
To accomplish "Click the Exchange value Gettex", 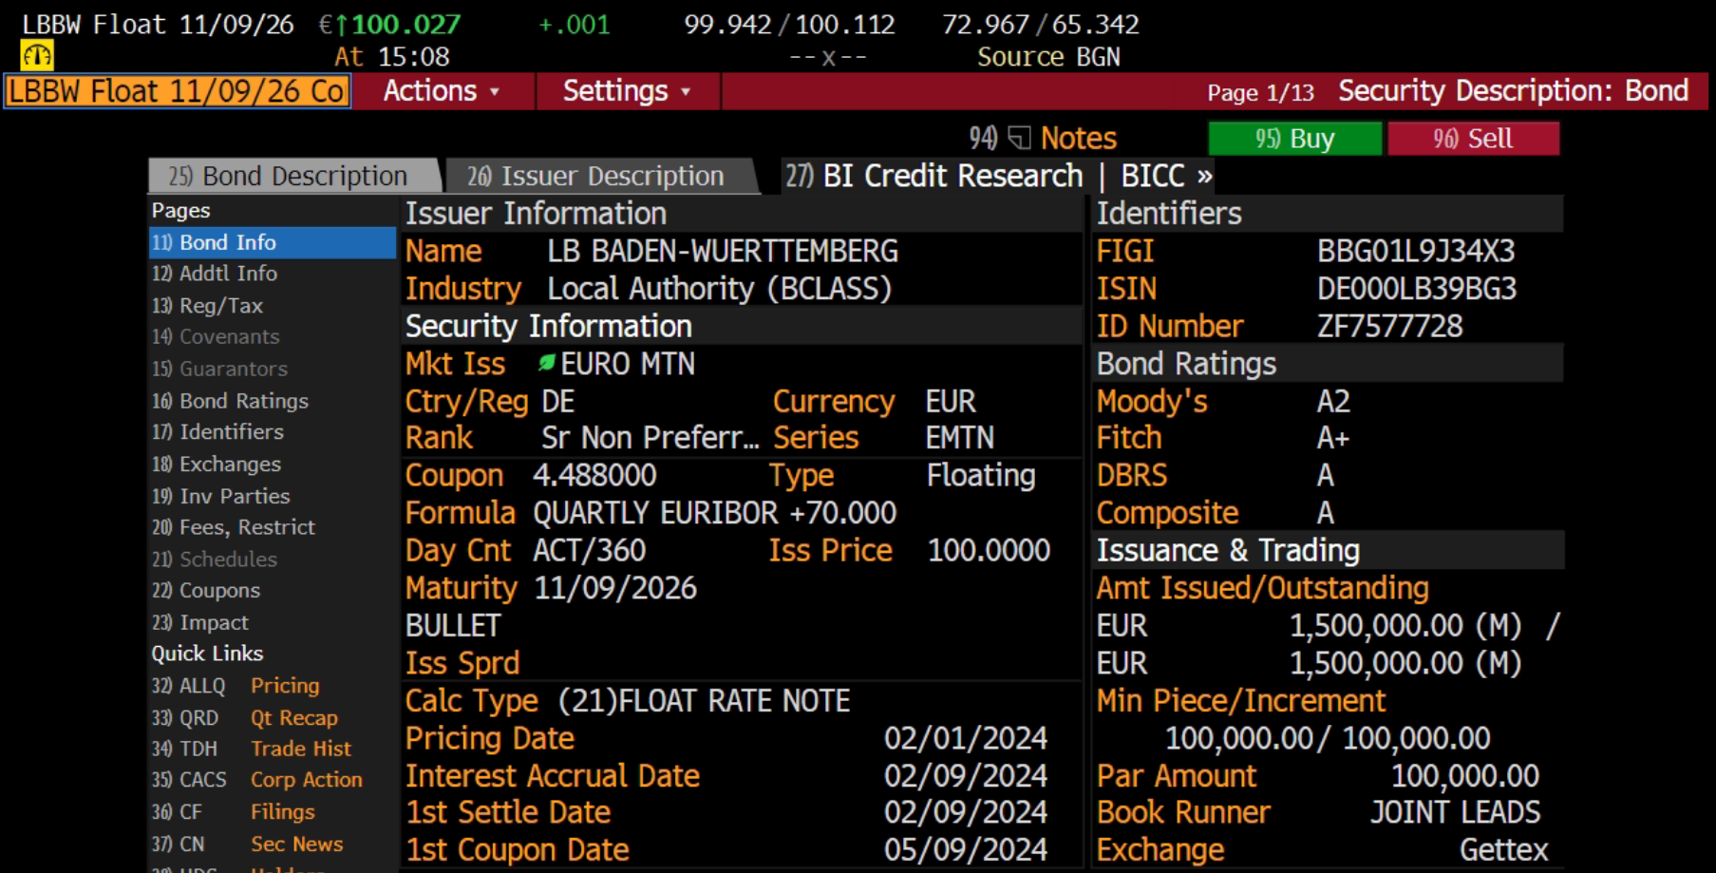I will tap(1503, 850).
